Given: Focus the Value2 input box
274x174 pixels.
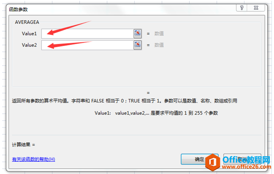Looking at the screenshot, I should tap(87, 45).
